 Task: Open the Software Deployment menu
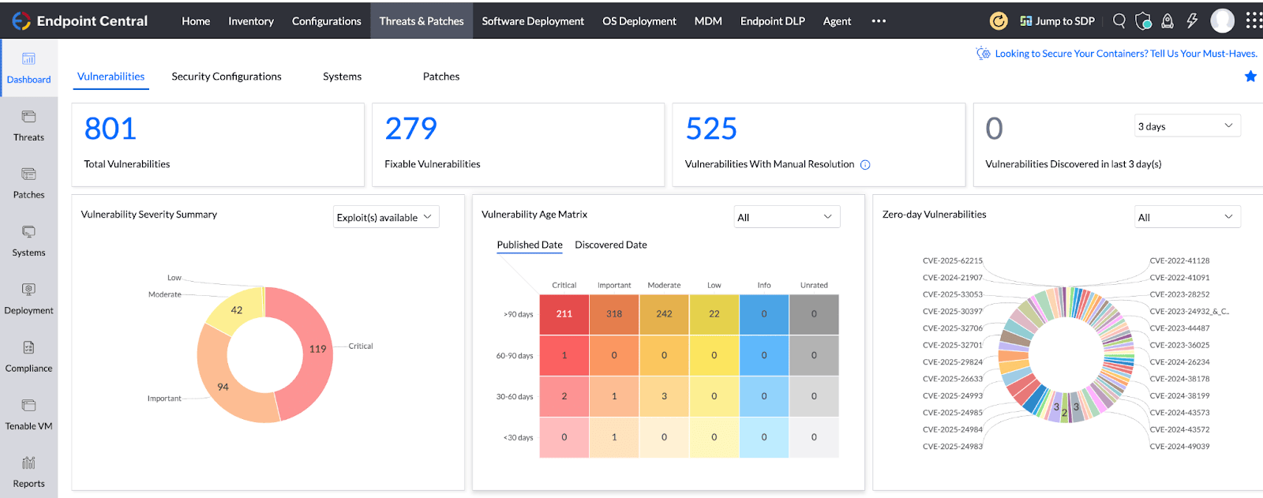coord(533,21)
